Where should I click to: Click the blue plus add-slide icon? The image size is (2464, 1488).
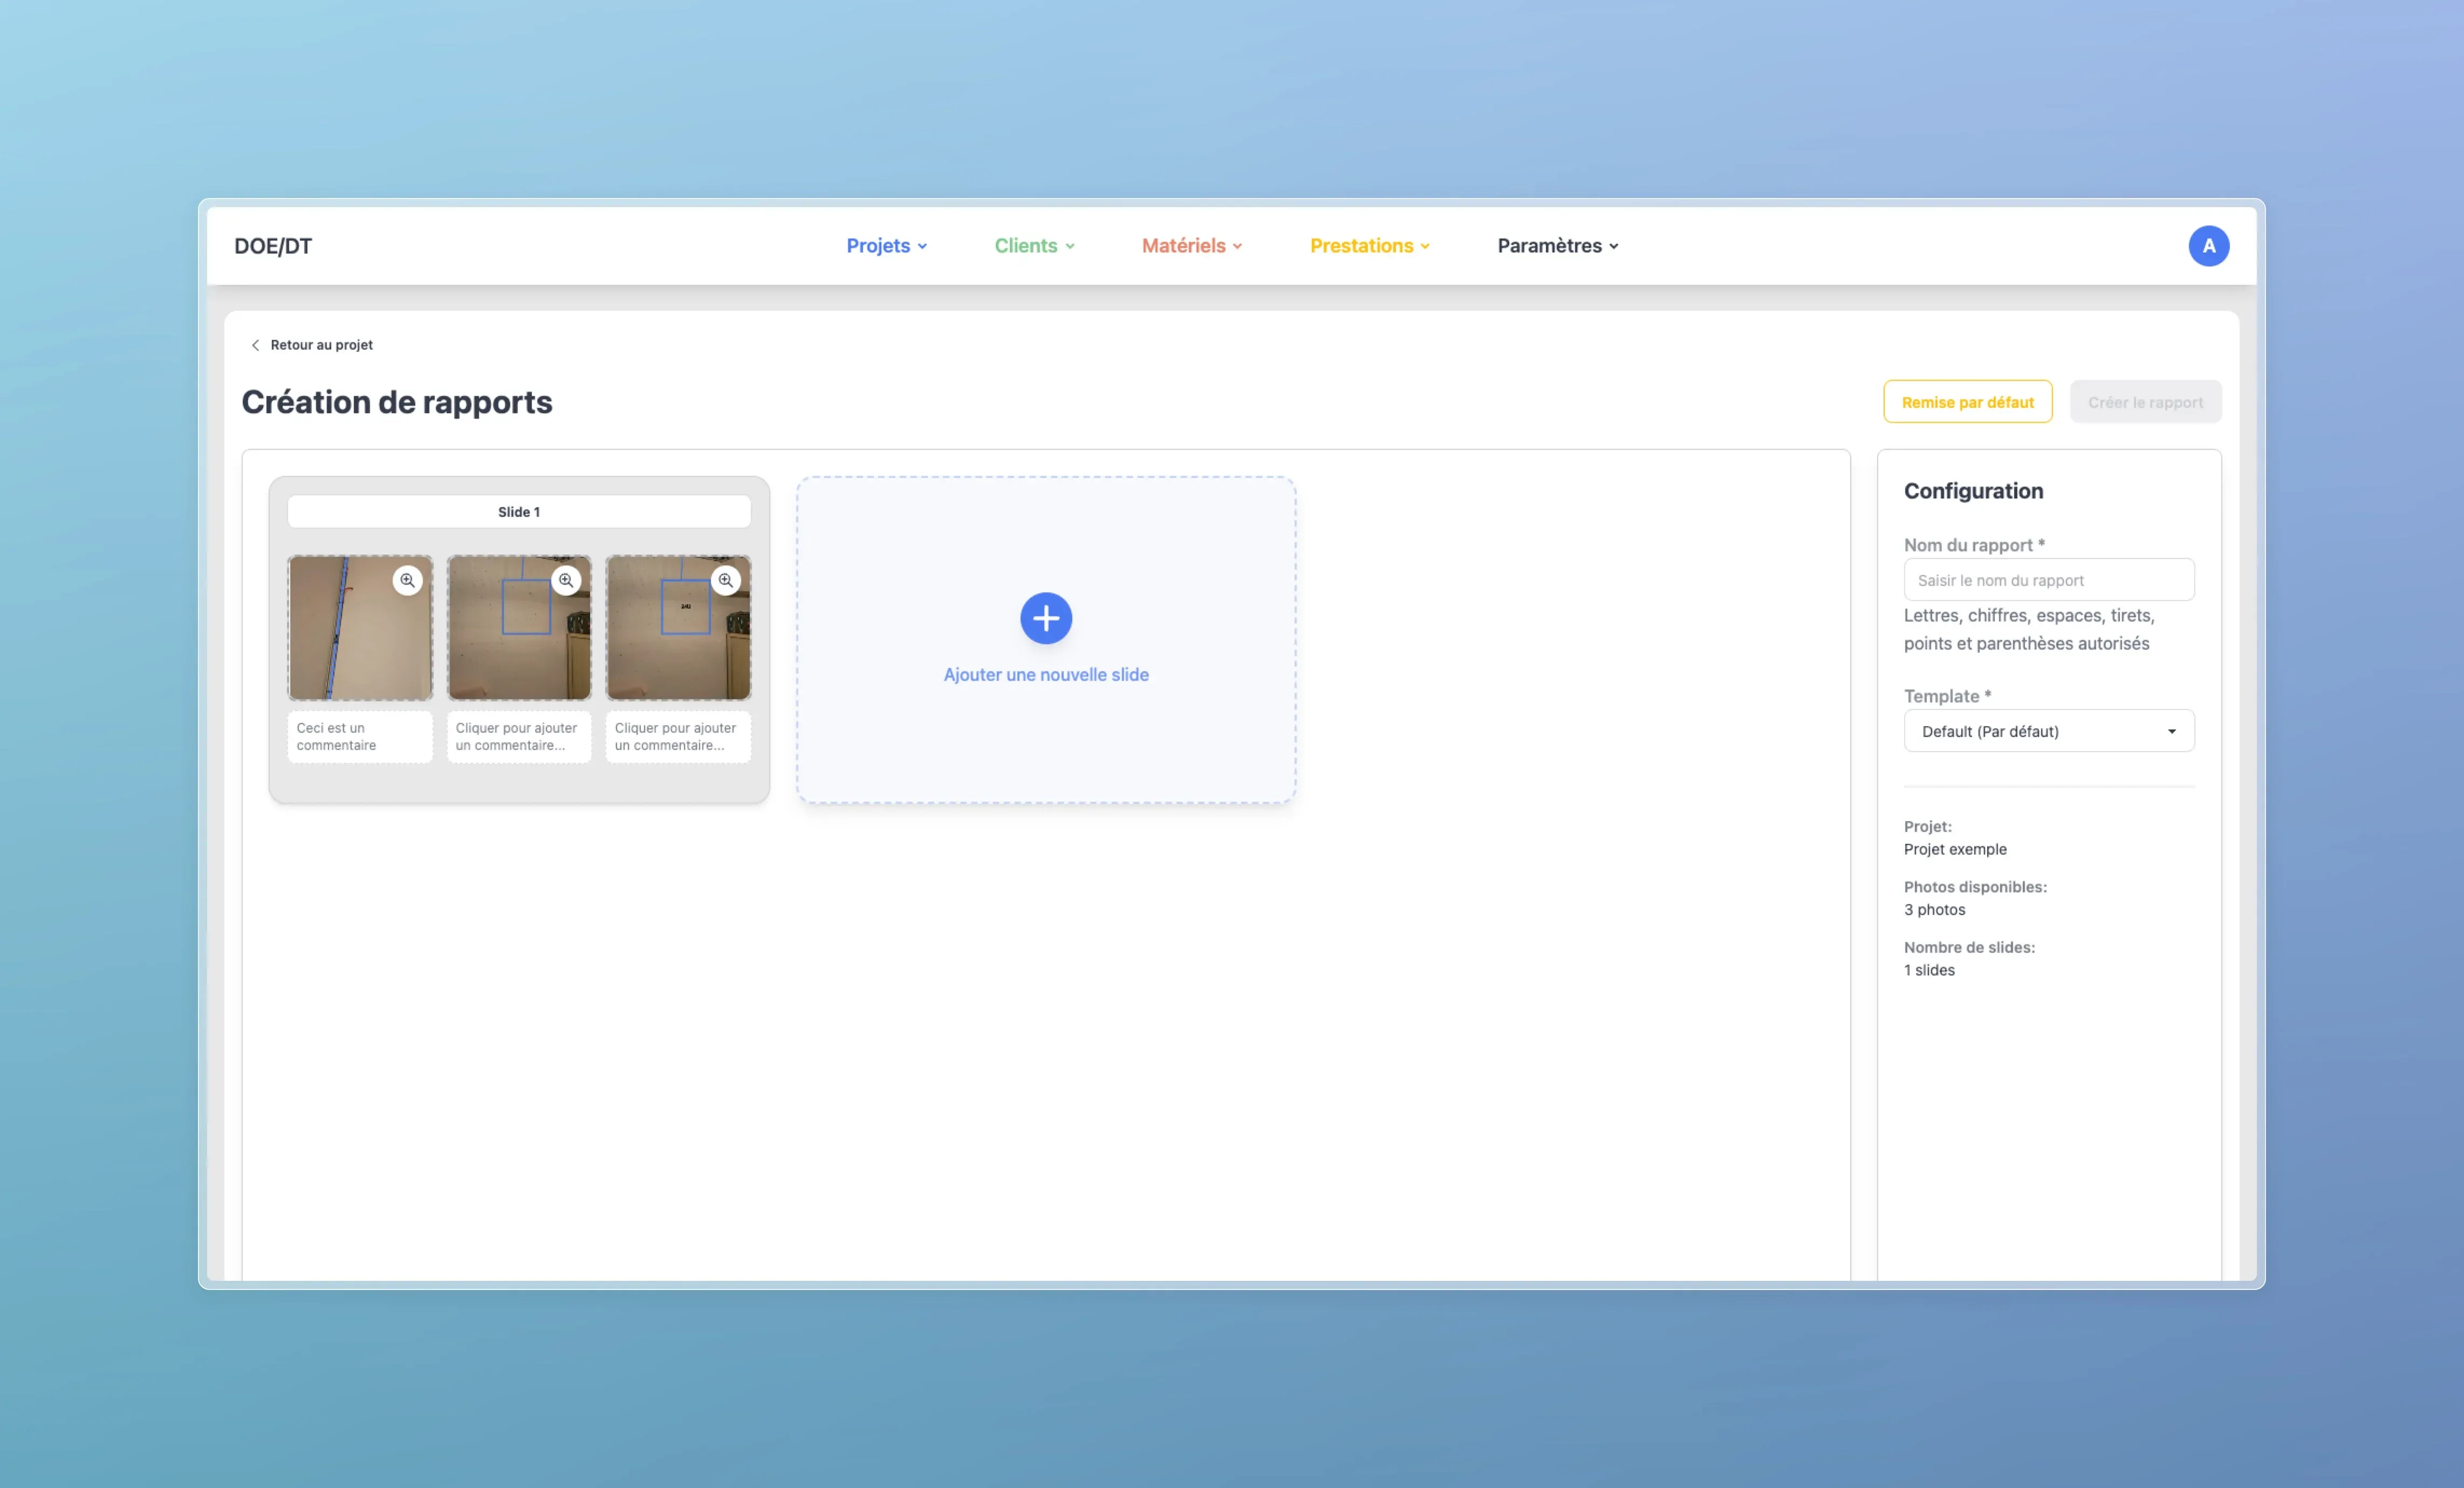(1045, 618)
